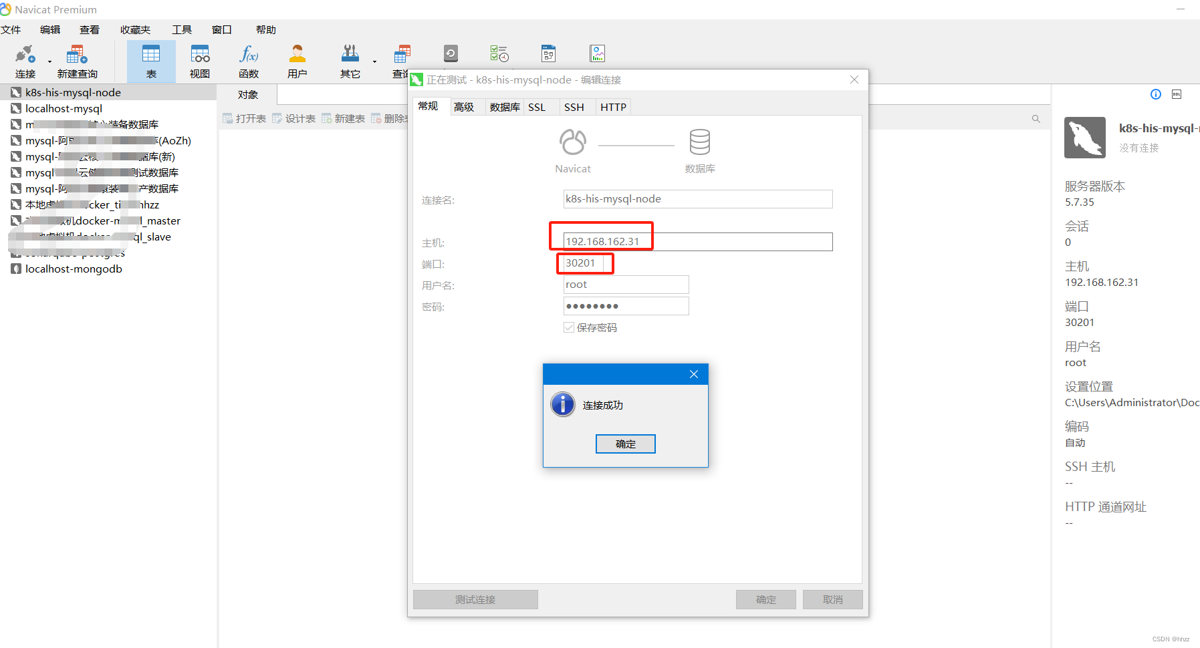This screenshot has width=1200, height=648.
Task: Click the Model toolbar icon
Action: point(548,53)
